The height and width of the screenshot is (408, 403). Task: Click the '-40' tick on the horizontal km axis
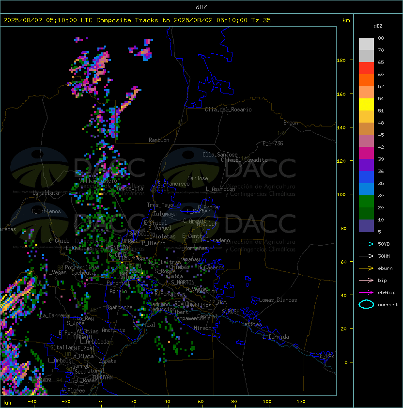(x=32, y=402)
